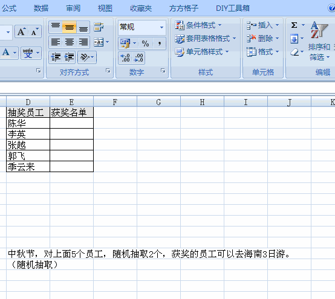This screenshot has height=299, width=335.
Task: Select cell containing 李英
Action: coord(28,134)
